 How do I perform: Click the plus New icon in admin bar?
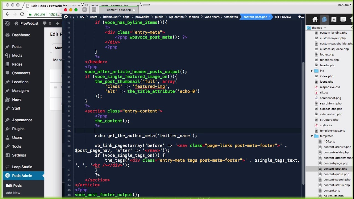point(58,23)
